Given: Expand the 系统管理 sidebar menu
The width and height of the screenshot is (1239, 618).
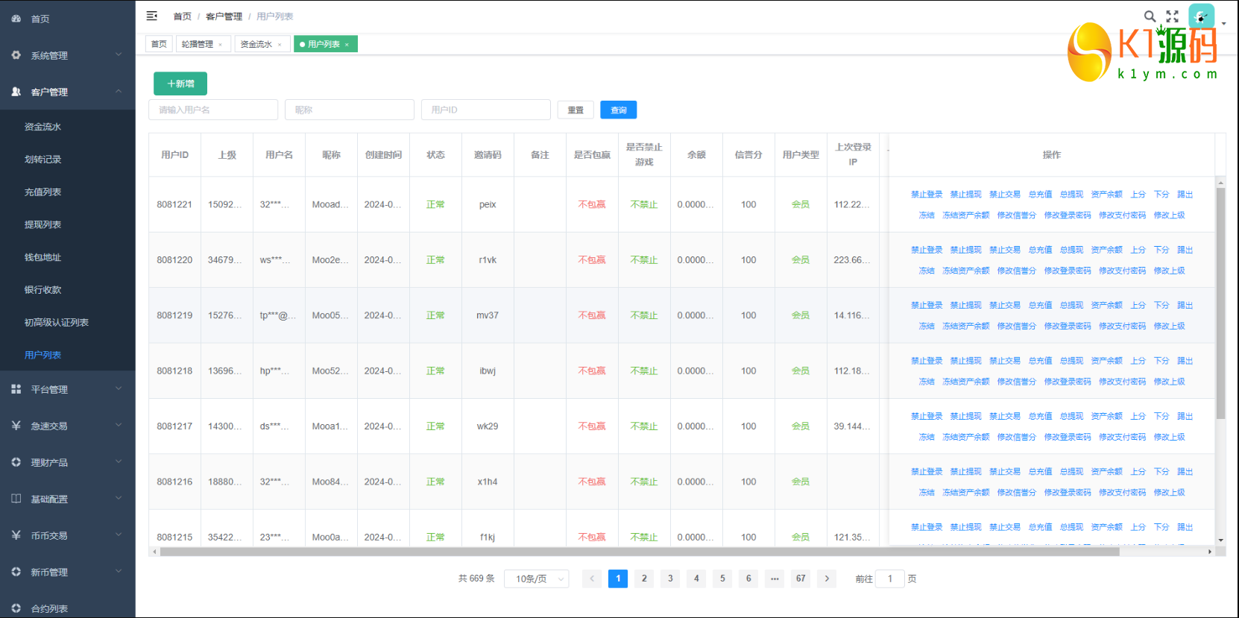Looking at the screenshot, I should click(67, 55).
